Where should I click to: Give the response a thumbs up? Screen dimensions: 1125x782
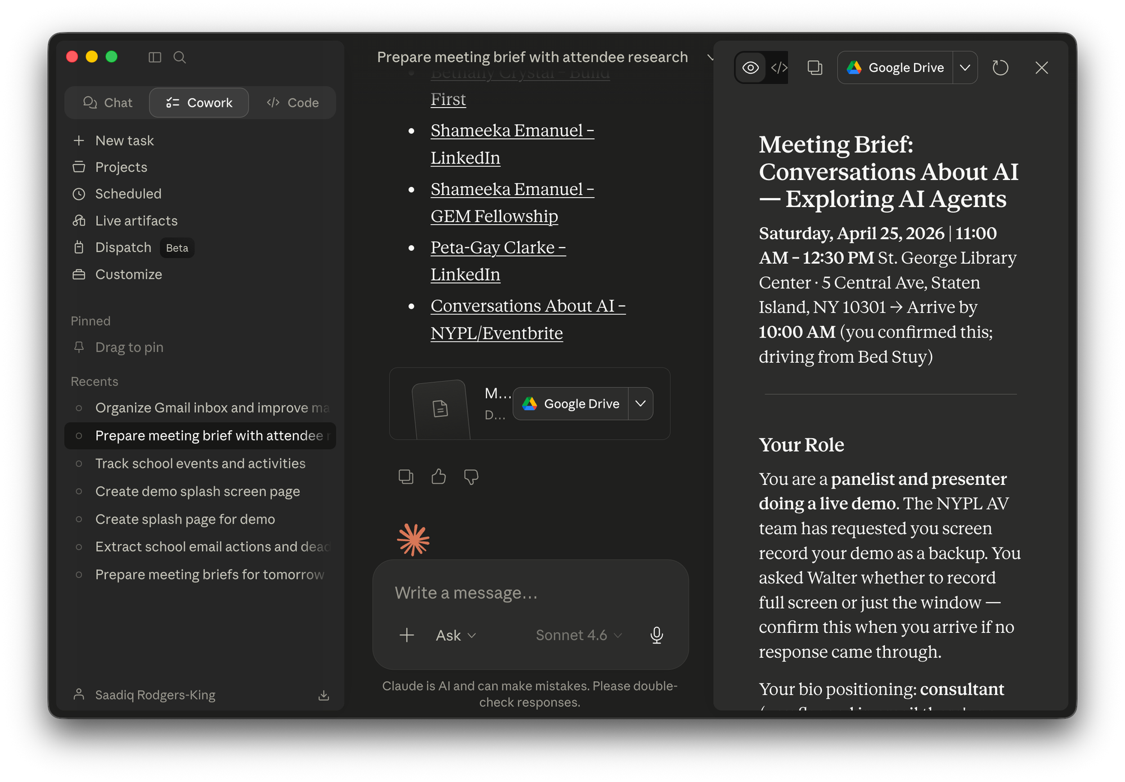(439, 477)
